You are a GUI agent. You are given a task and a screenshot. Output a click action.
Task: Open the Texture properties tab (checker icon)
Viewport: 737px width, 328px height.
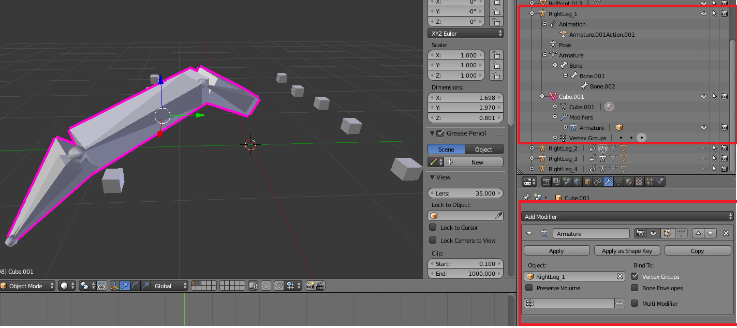pyautogui.click(x=639, y=181)
